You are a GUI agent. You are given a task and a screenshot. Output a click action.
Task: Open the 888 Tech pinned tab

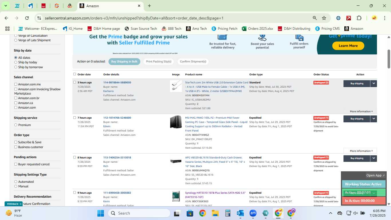point(70,6)
